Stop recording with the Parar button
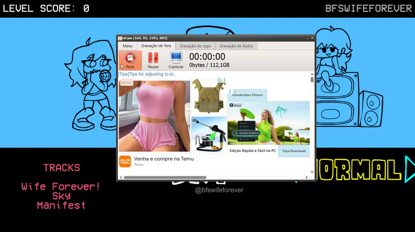This screenshot has height=232, width=415. coord(130,60)
